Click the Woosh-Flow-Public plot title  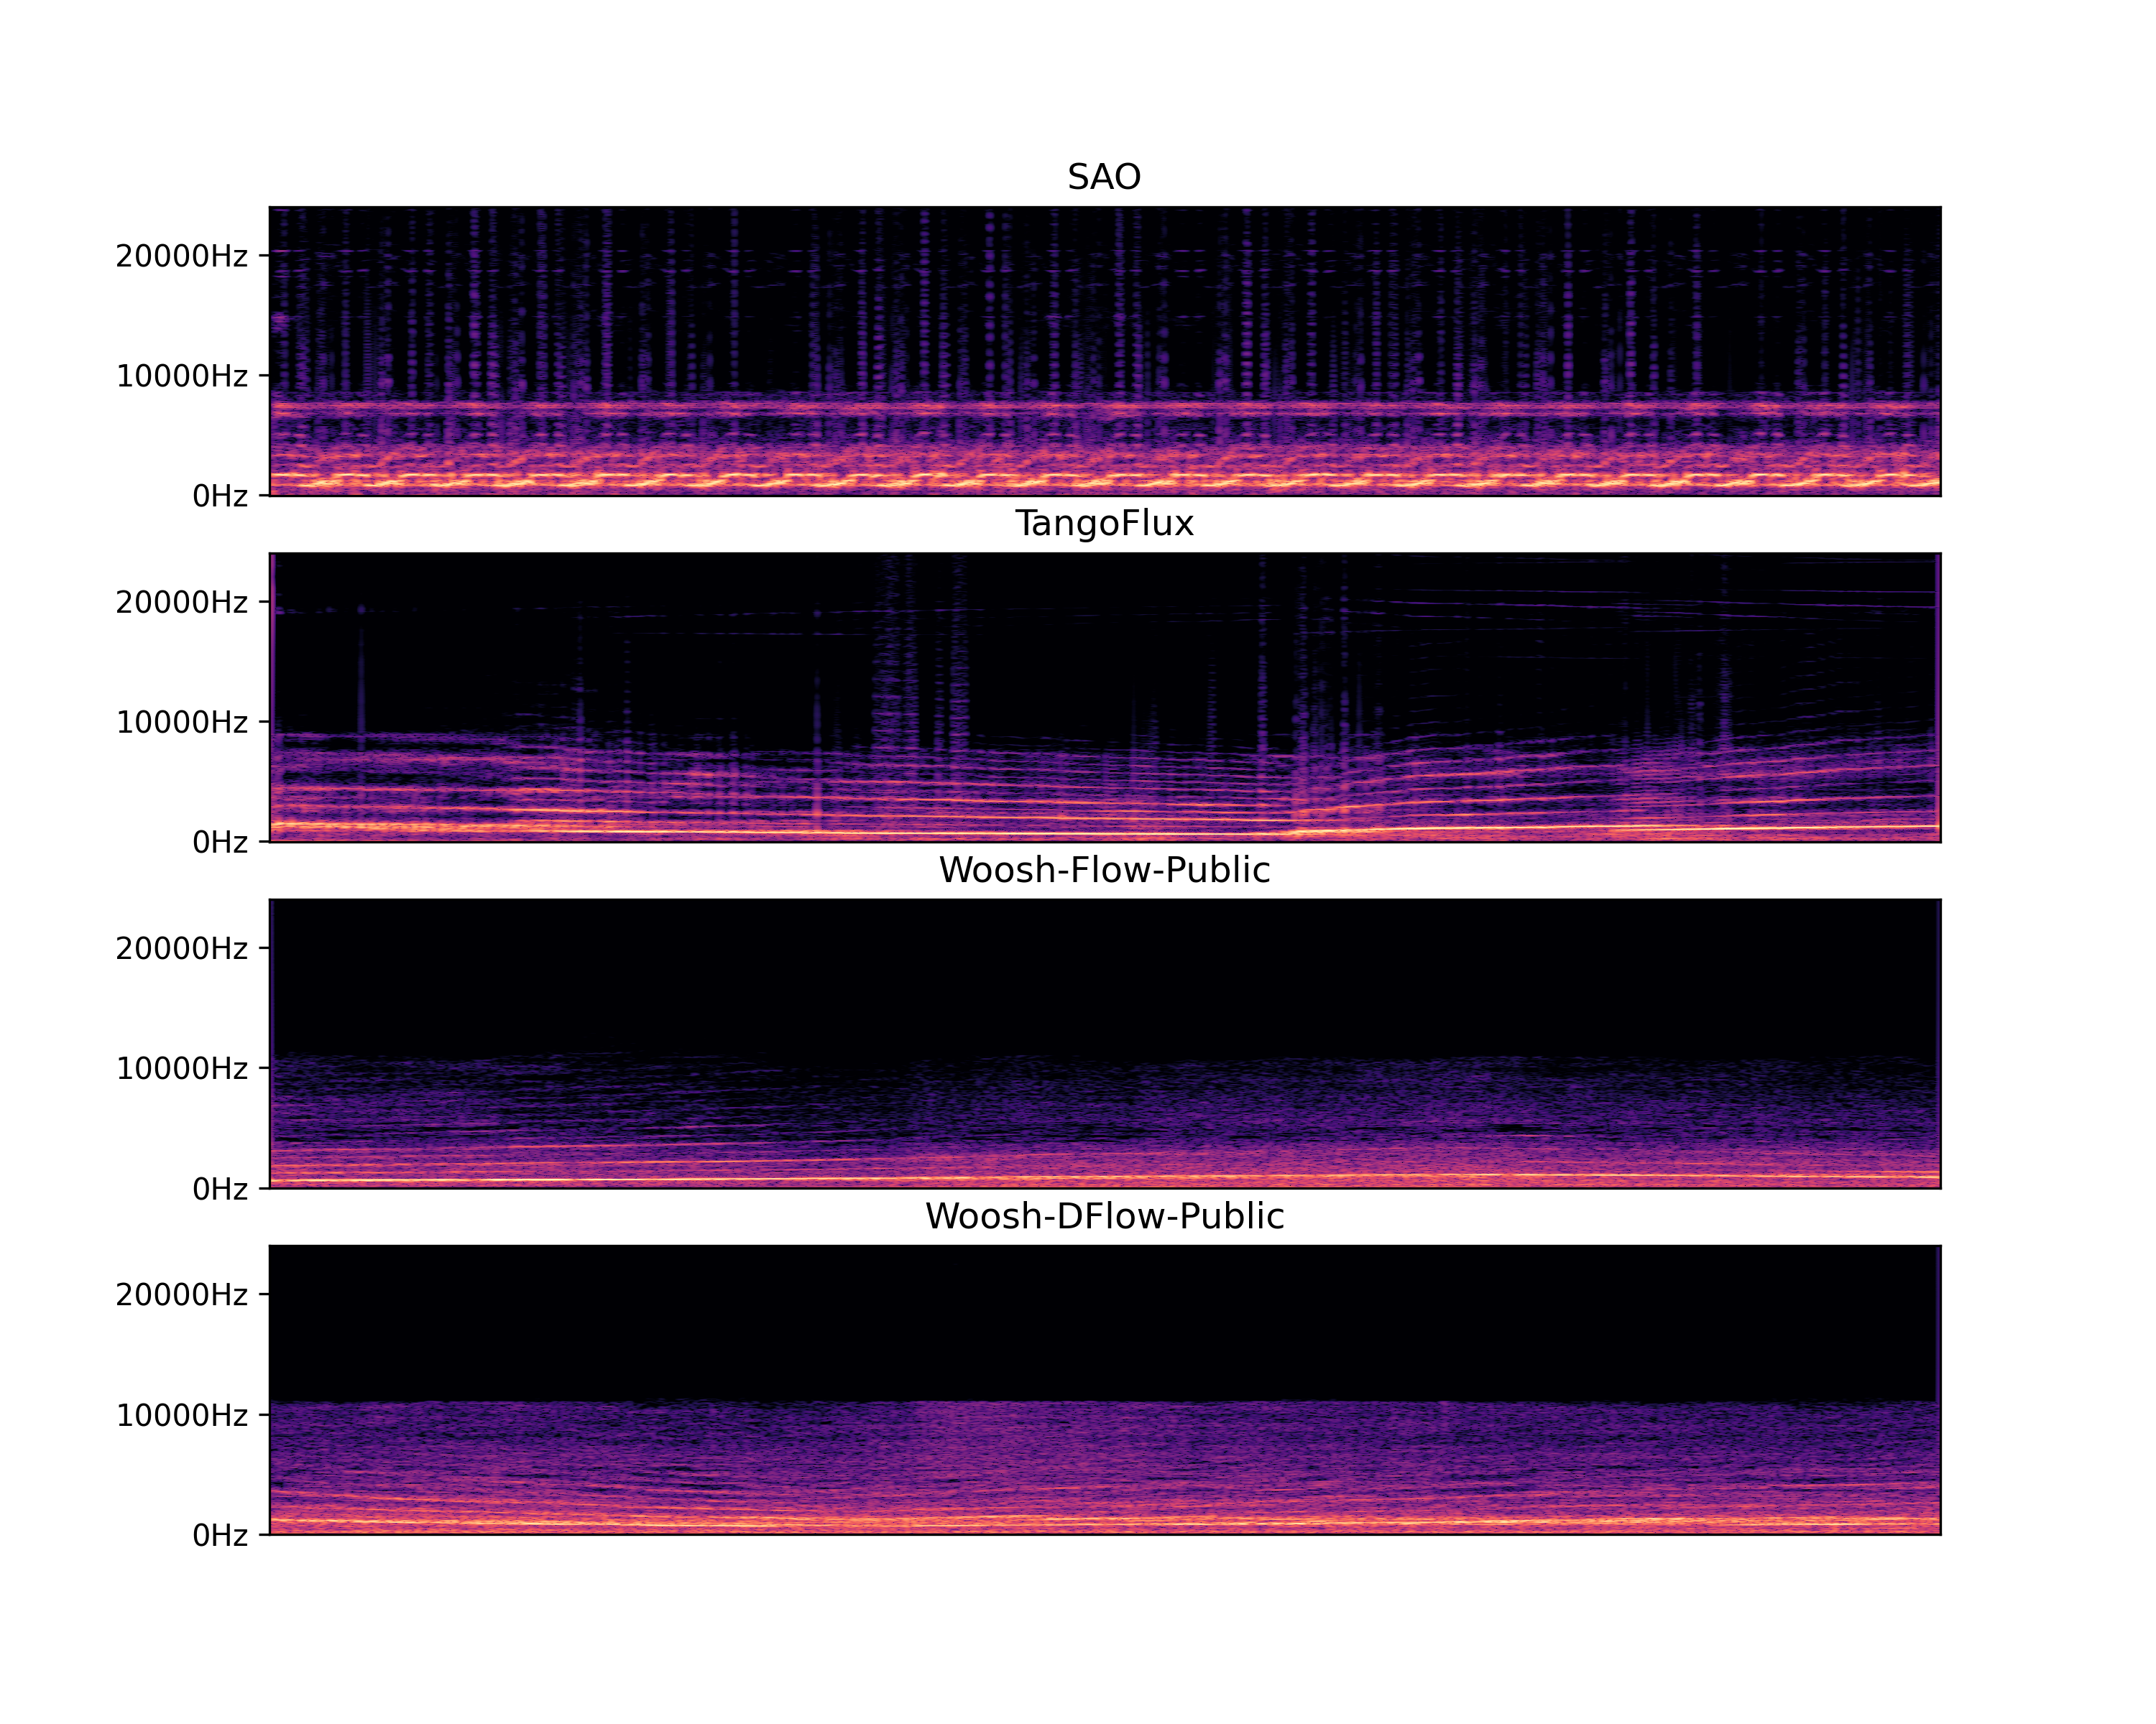[x=1104, y=869]
